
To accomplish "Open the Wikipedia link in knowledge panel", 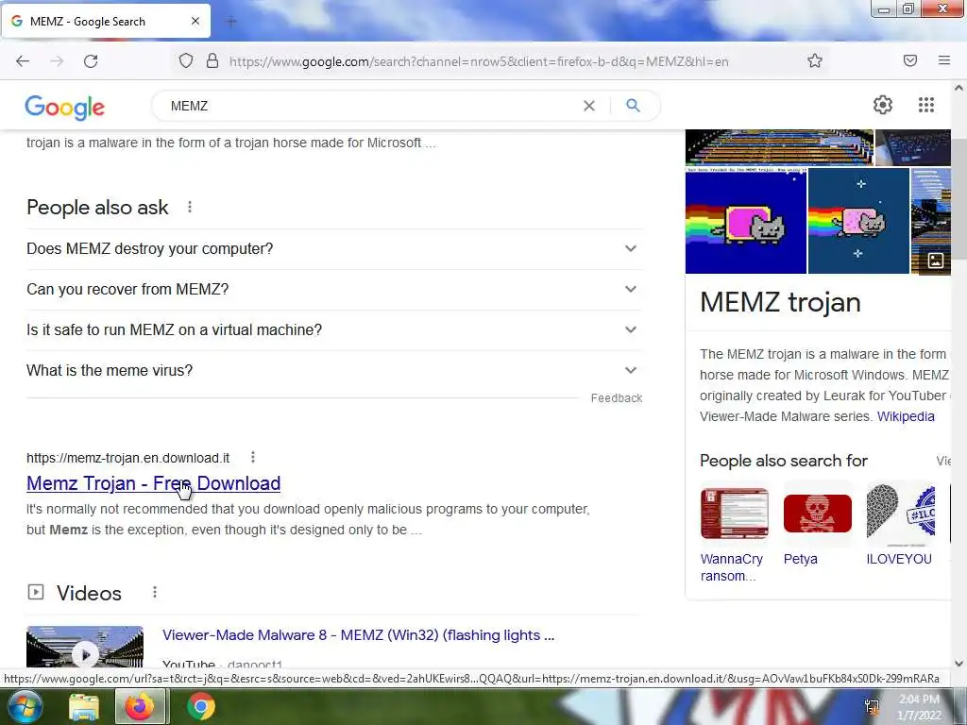I will 906,416.
